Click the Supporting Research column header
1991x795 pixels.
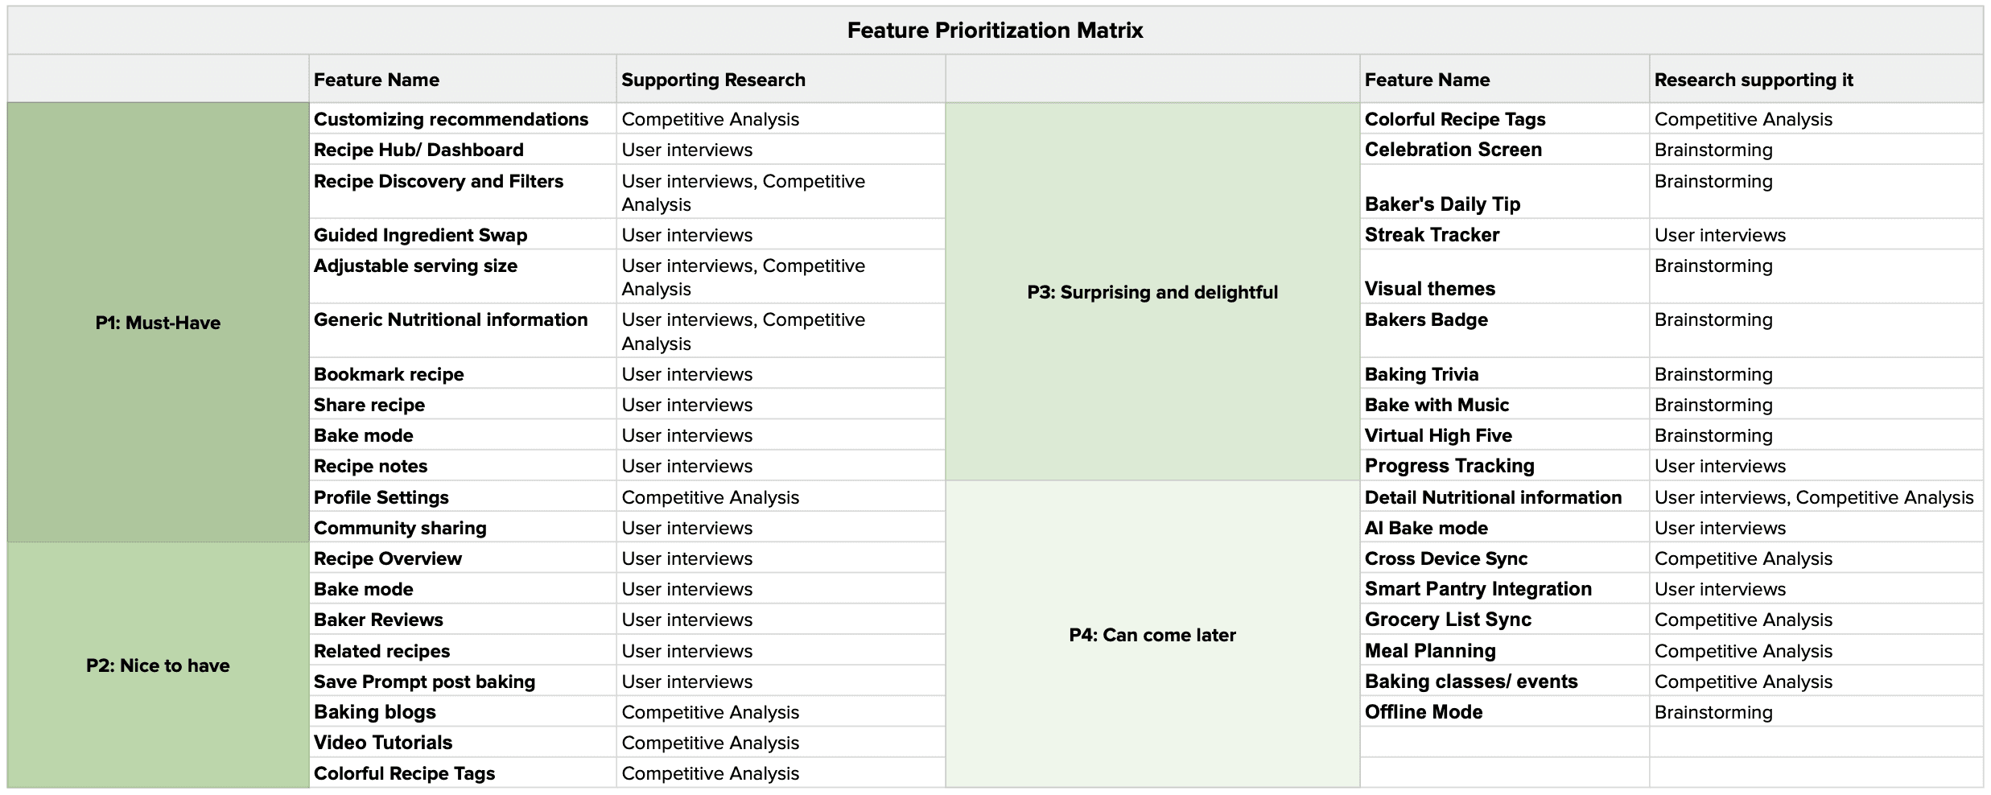coord(713,80)
